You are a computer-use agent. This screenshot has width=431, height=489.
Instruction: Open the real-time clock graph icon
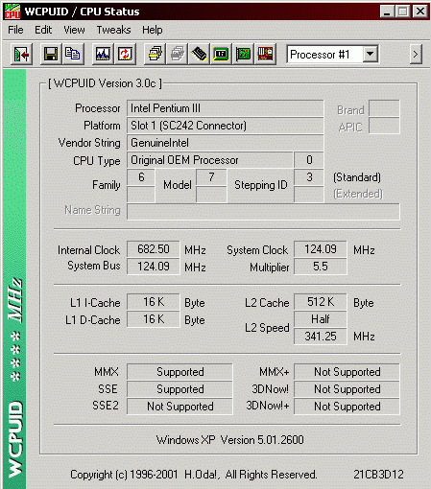click(103, 55)
